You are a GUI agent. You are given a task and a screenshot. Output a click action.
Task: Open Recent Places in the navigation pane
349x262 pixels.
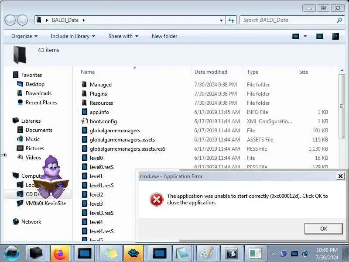[x=41, y=103]
